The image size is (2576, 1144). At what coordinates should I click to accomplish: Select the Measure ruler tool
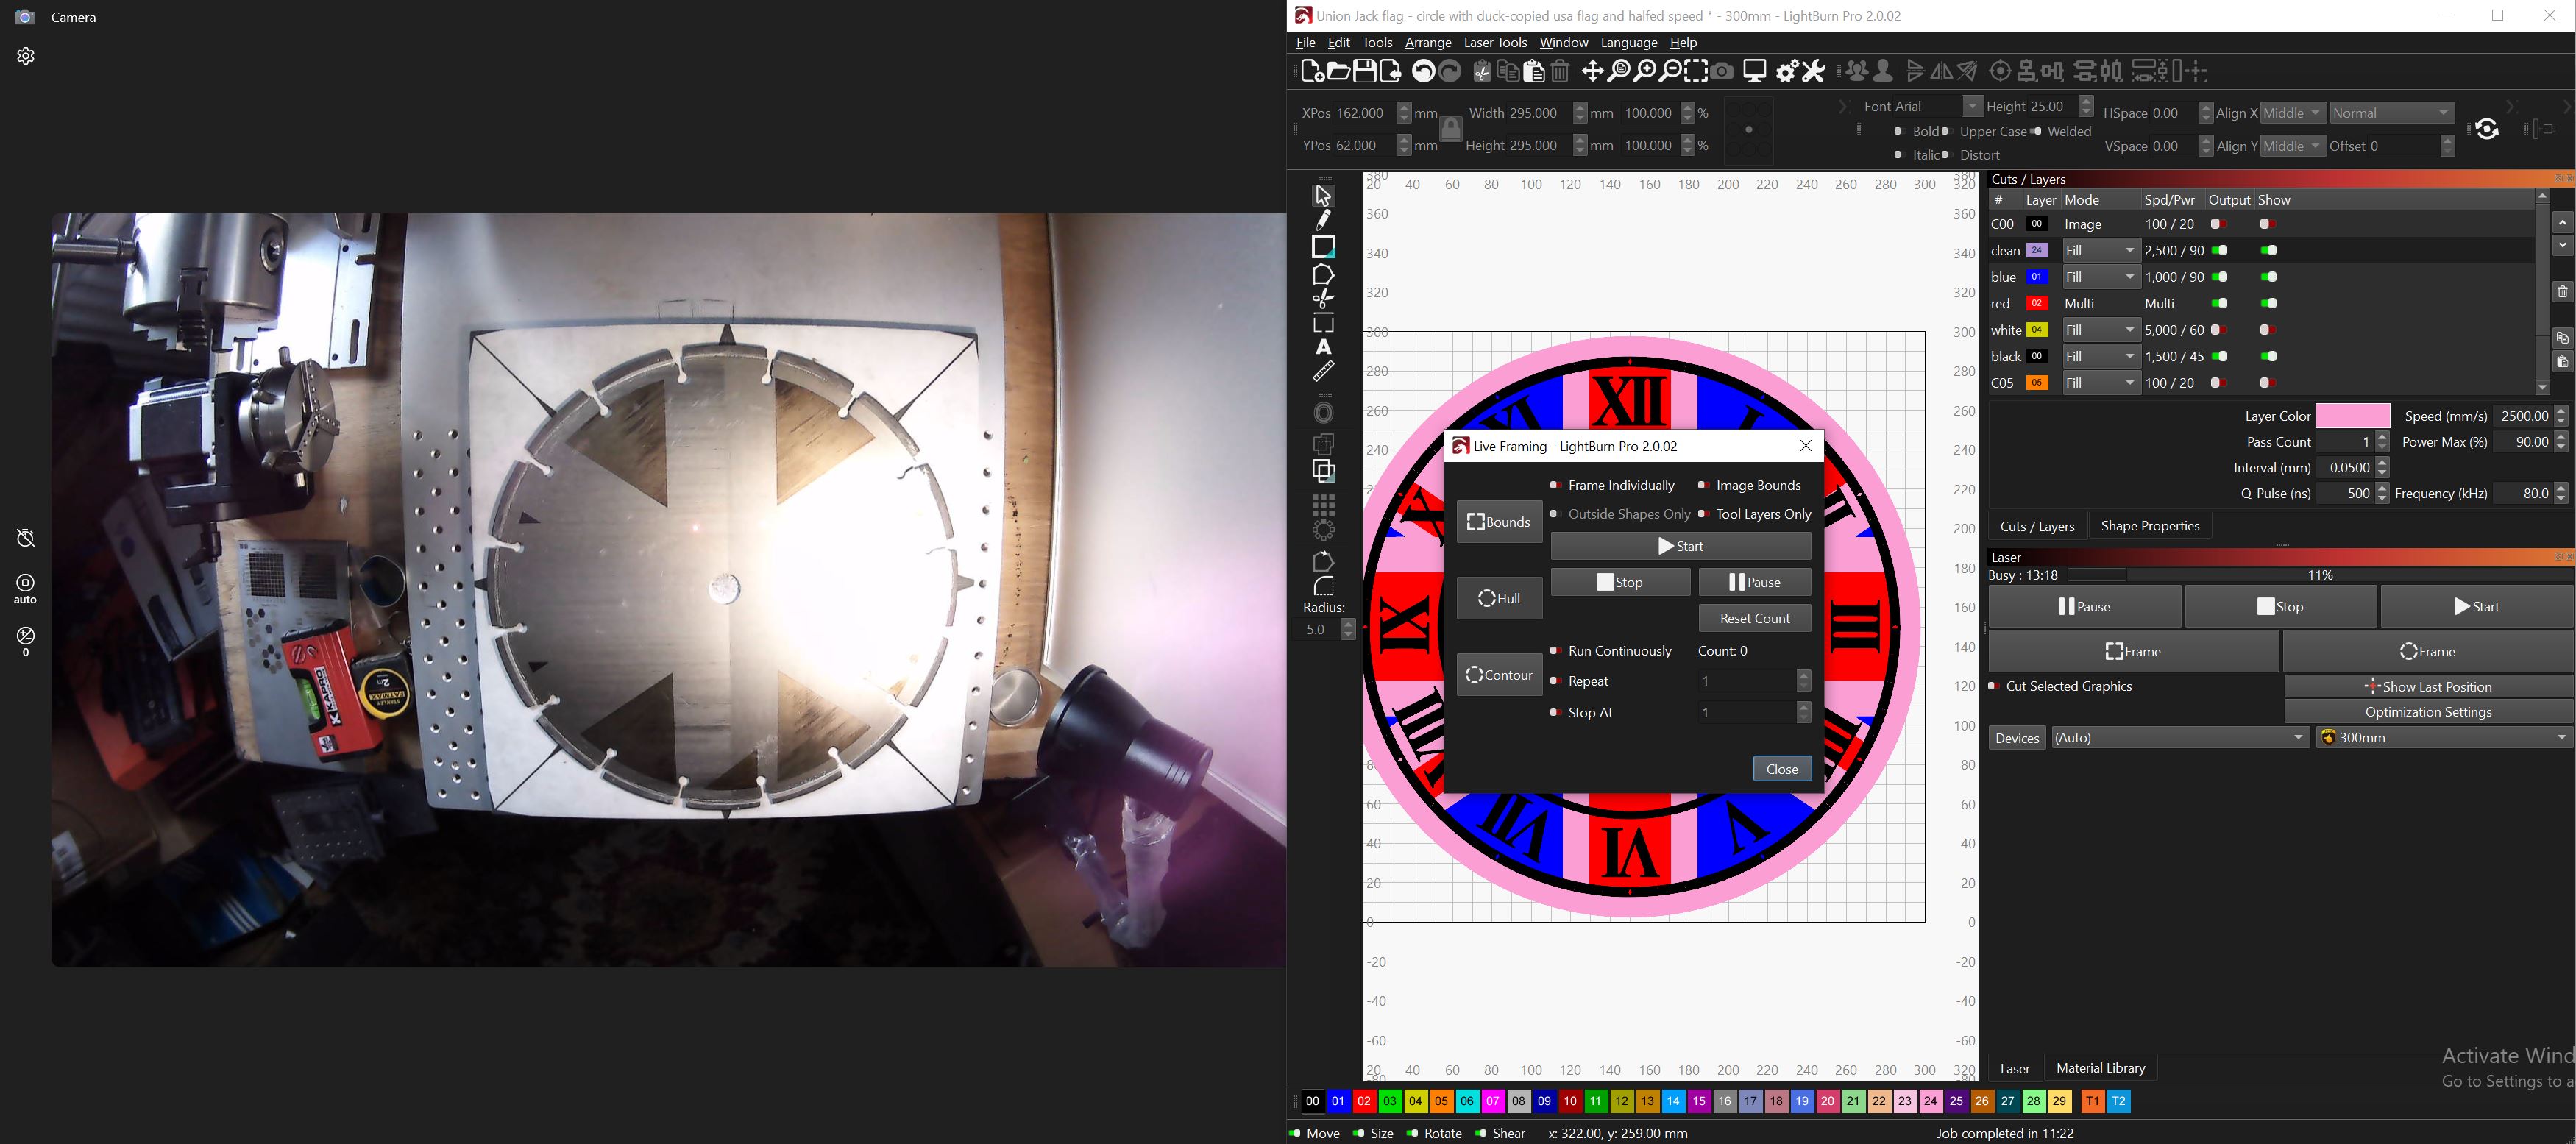click(1324, 372)
